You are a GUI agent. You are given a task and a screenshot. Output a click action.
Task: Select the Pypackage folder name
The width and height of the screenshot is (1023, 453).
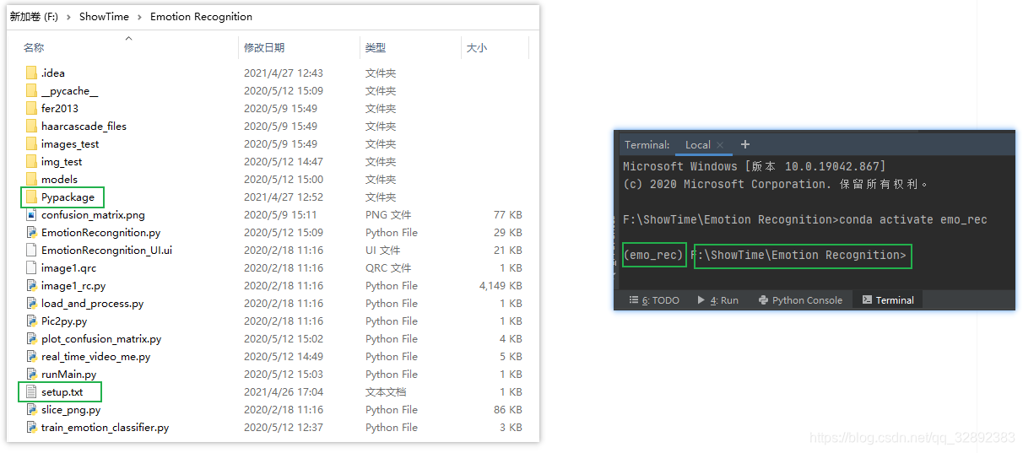click(x=68, y=197)
